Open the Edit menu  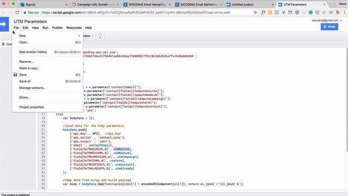click(26, 28)
